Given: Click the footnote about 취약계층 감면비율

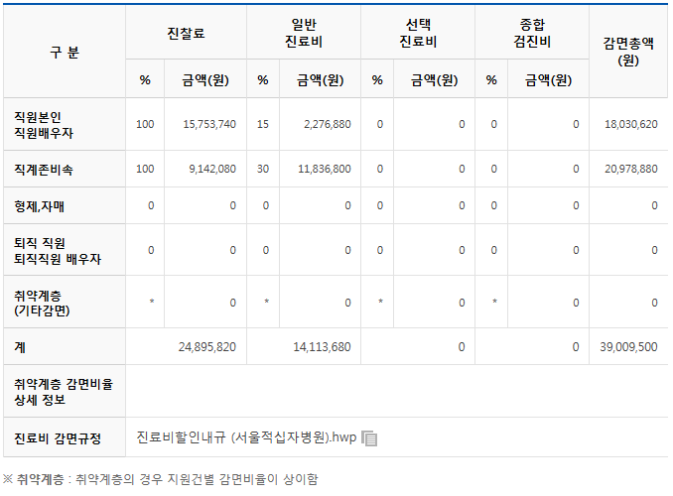Looking at the screenshot, I should (161, 479).
